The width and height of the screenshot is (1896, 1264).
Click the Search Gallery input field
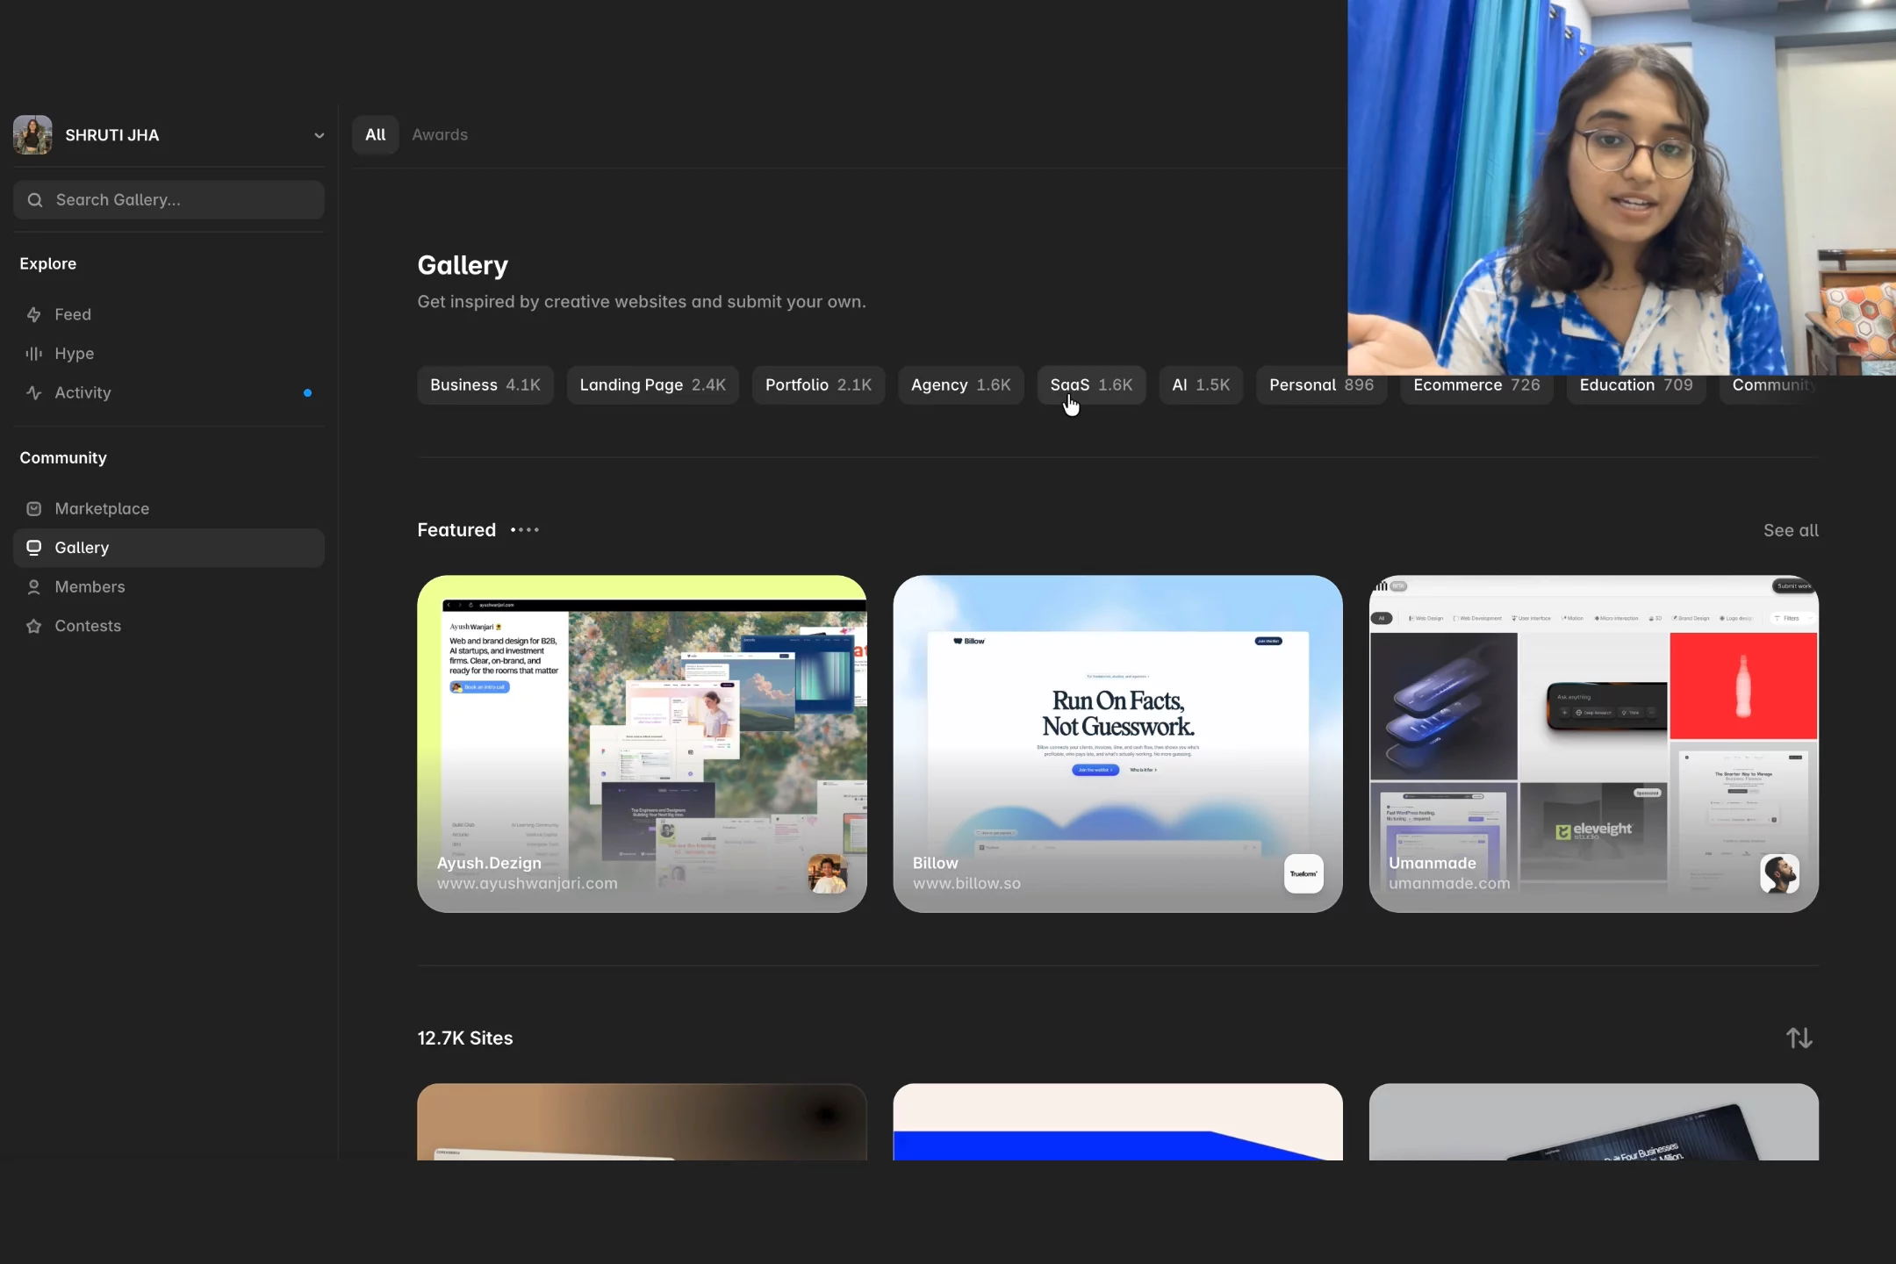(x=169, y=200)
